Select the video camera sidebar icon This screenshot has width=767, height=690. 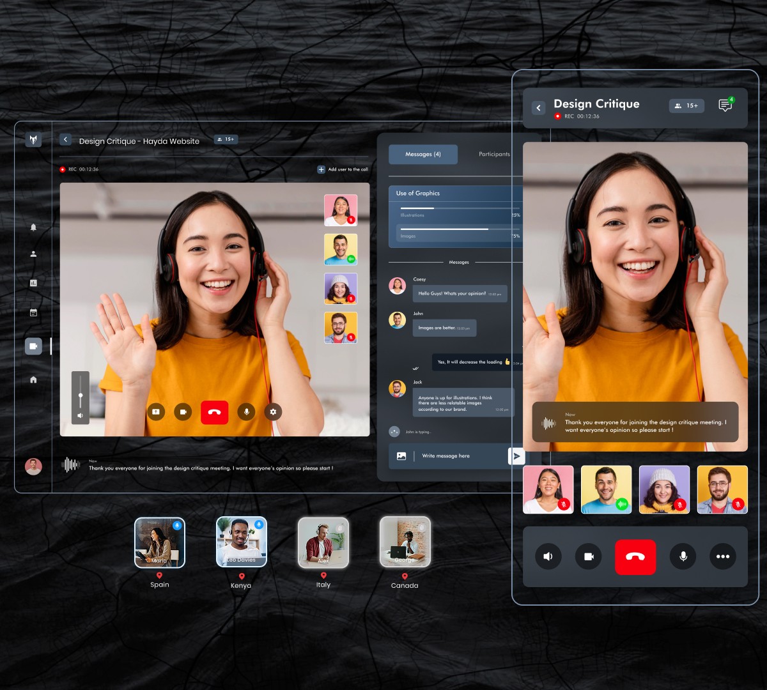click(33, 346)
